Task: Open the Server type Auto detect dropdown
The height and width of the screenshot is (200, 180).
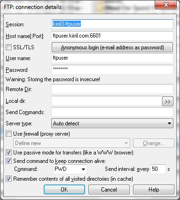Action: [112, 123]
